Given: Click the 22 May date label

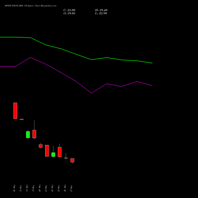Looking at the screenshot, I should coord(52,188).
